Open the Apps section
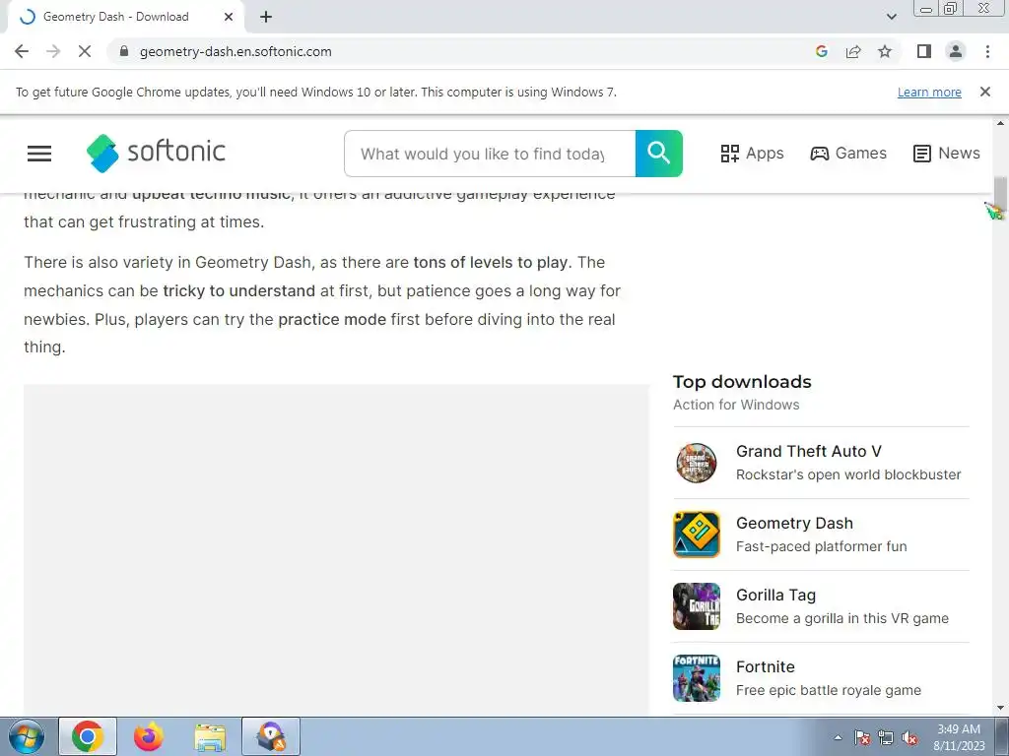 coord(752,153)
